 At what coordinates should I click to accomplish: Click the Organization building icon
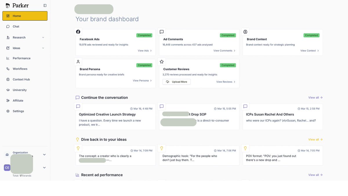(x=7, y=155)
